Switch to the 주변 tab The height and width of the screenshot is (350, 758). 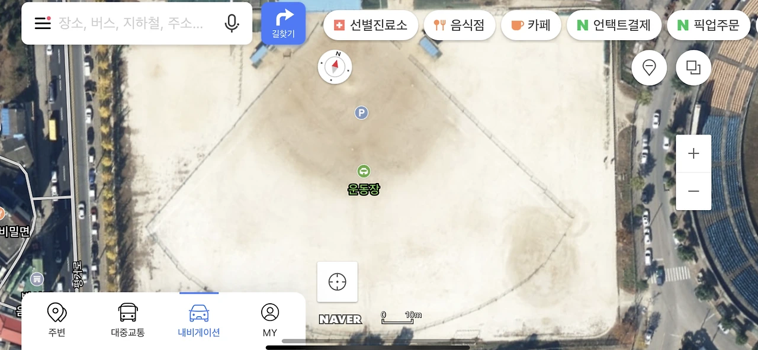[x=57, y=320]
